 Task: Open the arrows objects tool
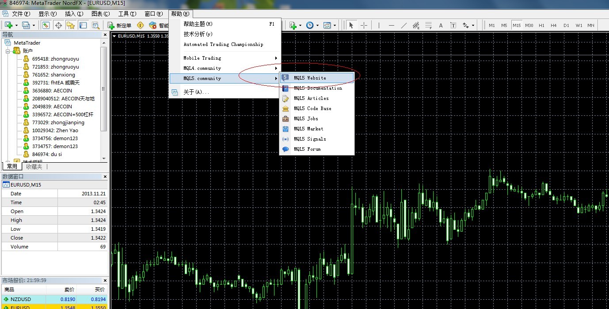point(465,25)
